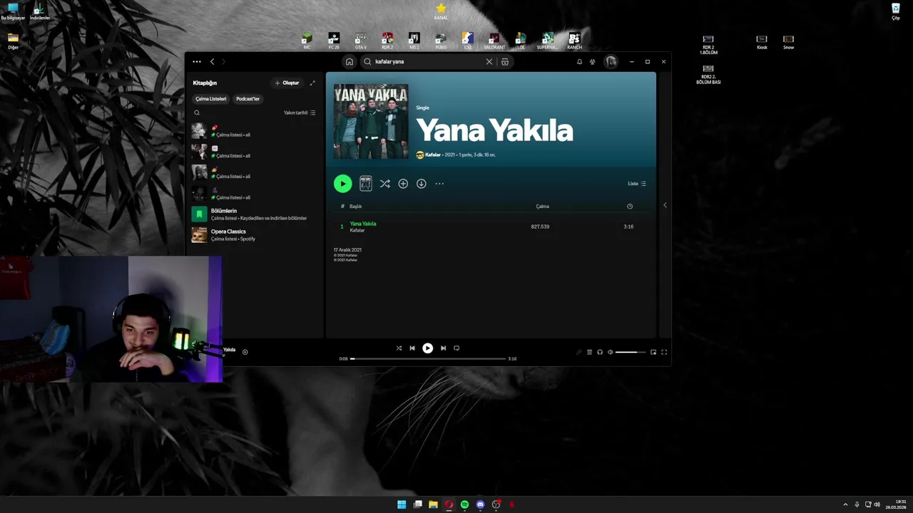
Task: Go forward with the right arrow
Action: pos(223,61)
